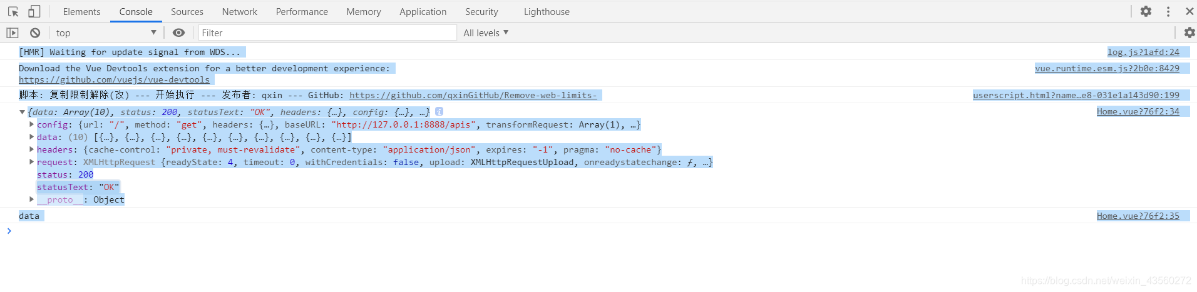Screen dimensions: 1197x292
Task: Open the All levels dropdown
Action: coord(486,33)
